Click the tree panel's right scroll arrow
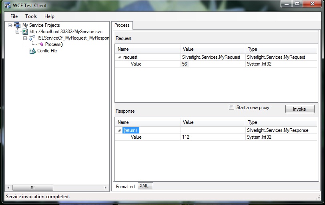 click(105, 188)
